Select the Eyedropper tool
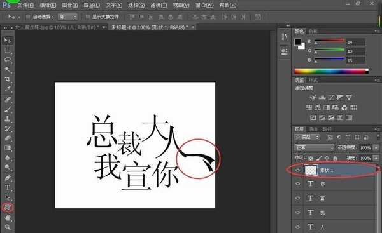 [x=8, y=89]
